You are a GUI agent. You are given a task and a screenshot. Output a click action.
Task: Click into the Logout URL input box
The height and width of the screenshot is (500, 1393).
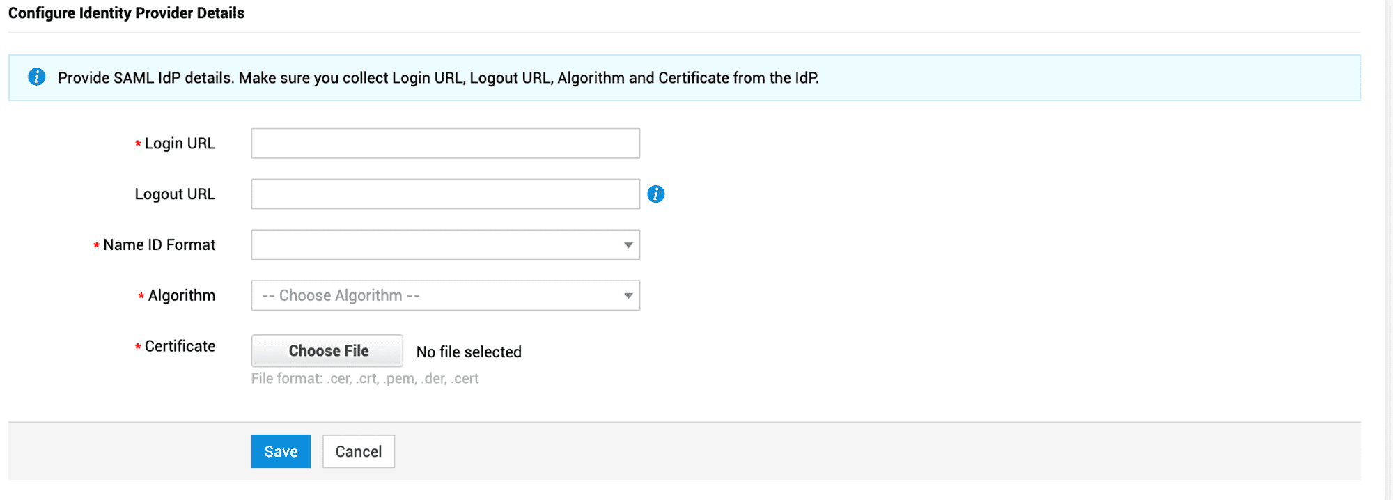pos(445,194)
